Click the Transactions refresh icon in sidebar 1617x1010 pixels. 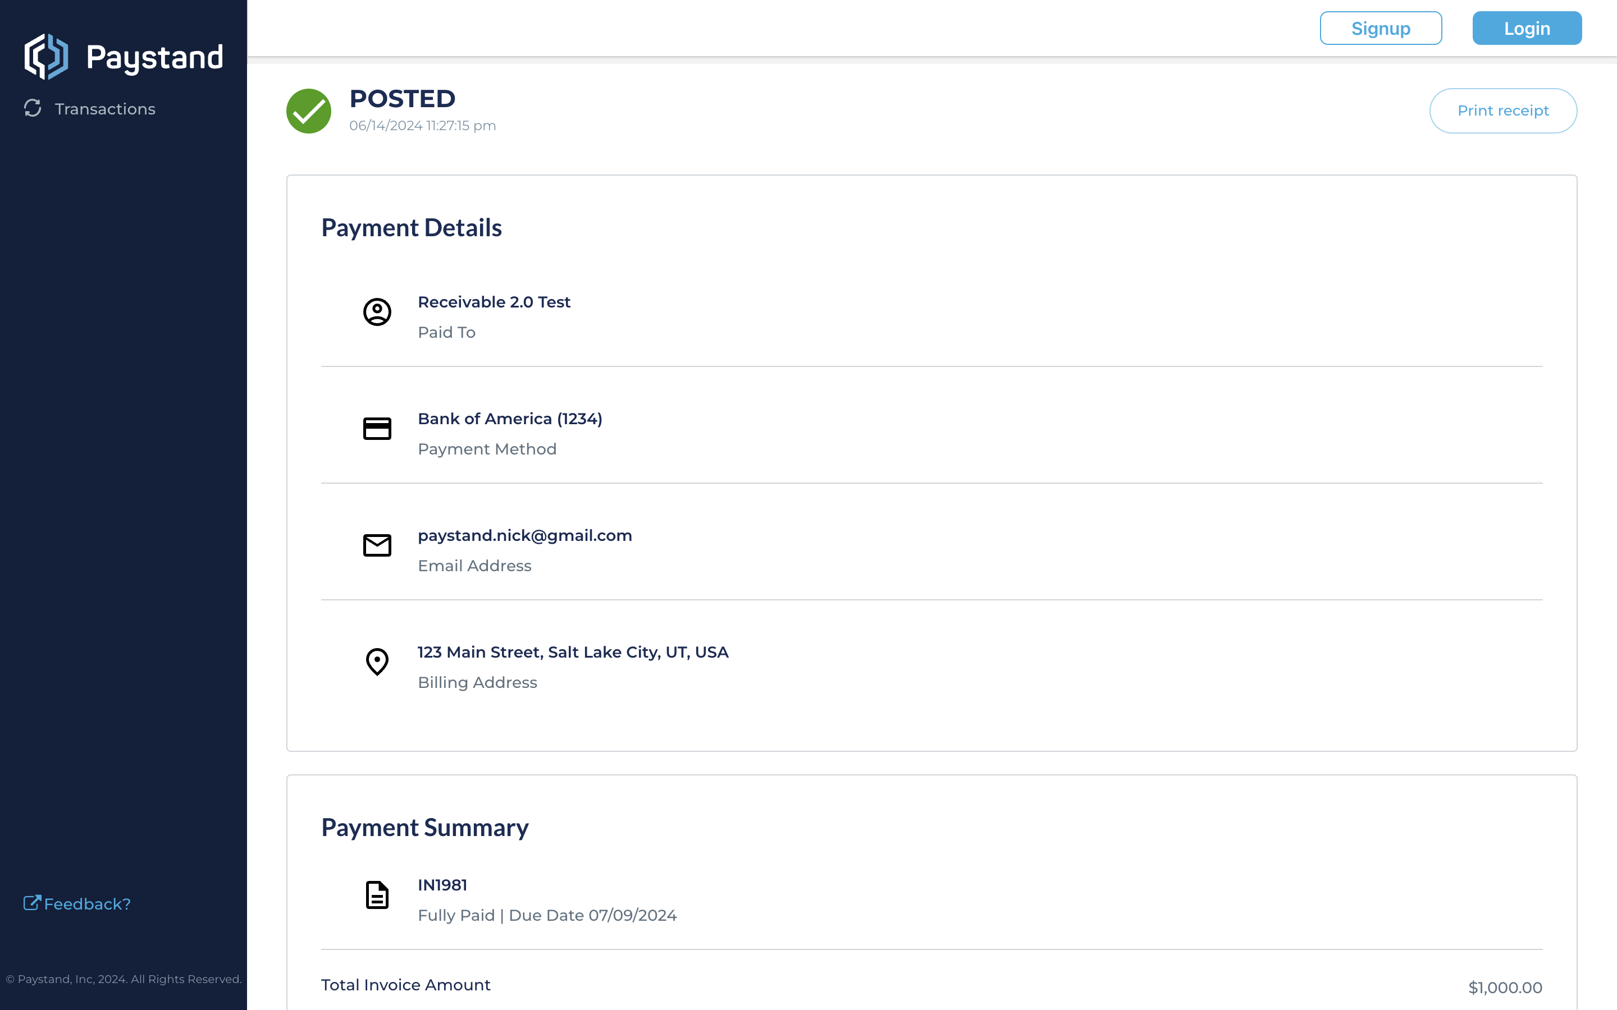(x=33, y=108)
